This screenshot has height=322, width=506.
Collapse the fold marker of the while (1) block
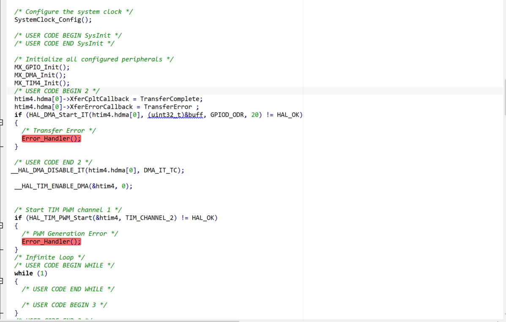click(x=1, y=281)
